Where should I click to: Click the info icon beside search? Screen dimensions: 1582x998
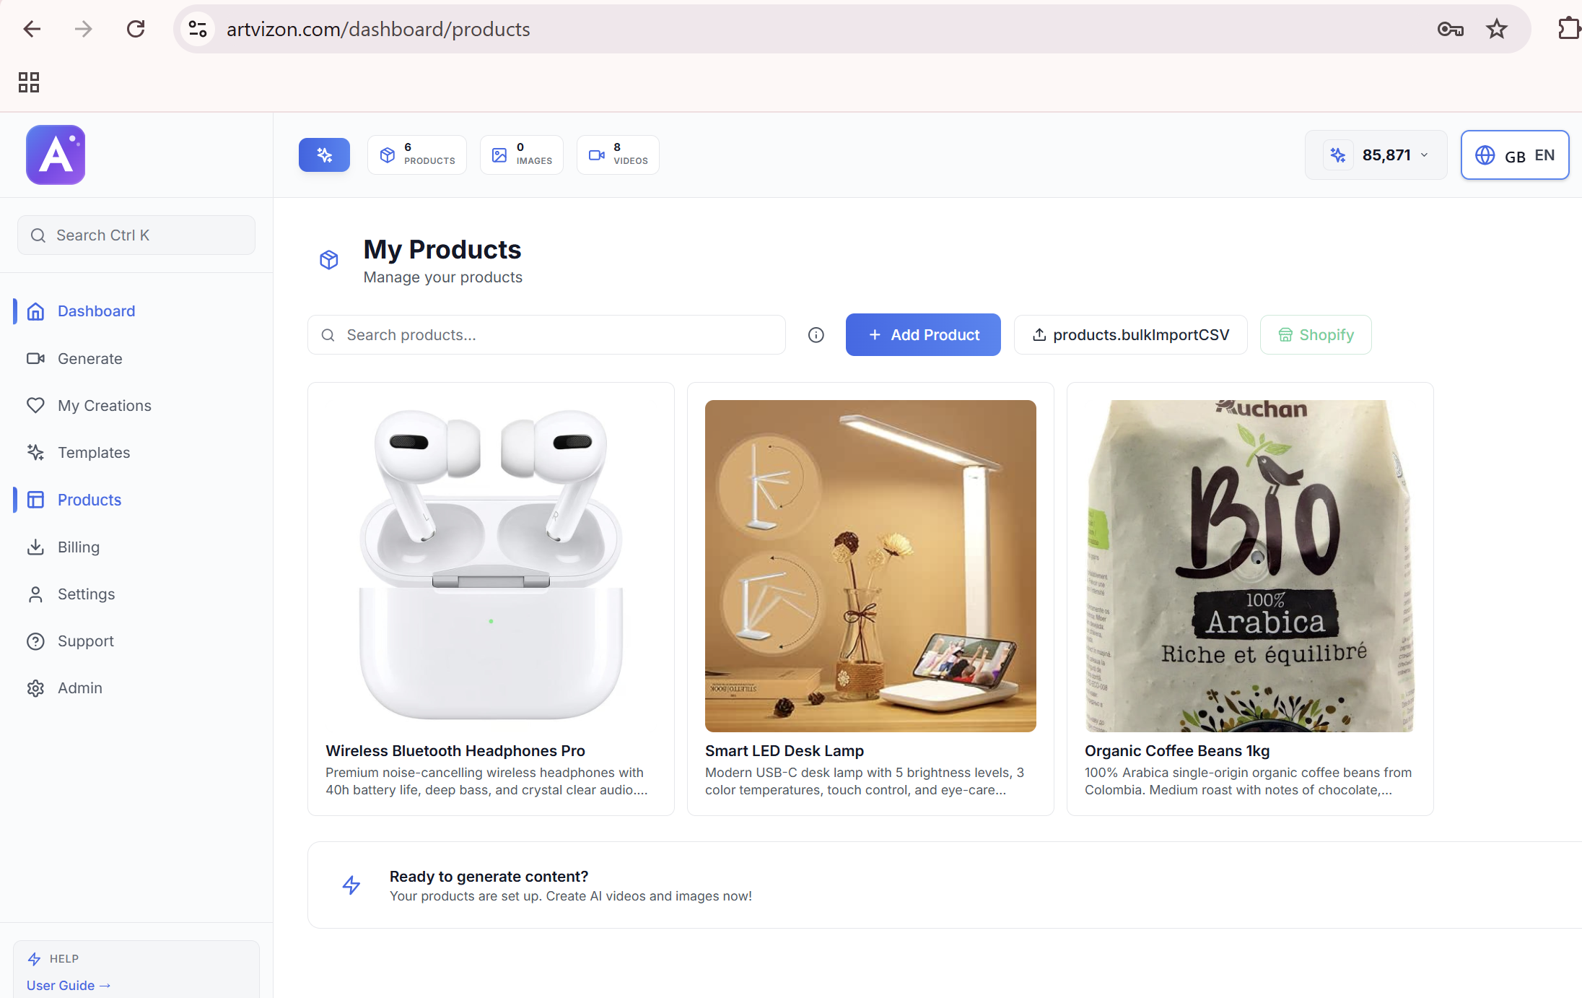pos(816,335)
